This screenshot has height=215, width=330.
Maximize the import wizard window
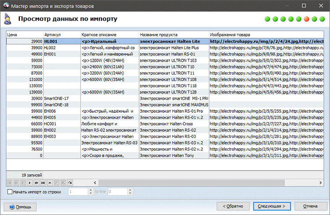[304, 5]
